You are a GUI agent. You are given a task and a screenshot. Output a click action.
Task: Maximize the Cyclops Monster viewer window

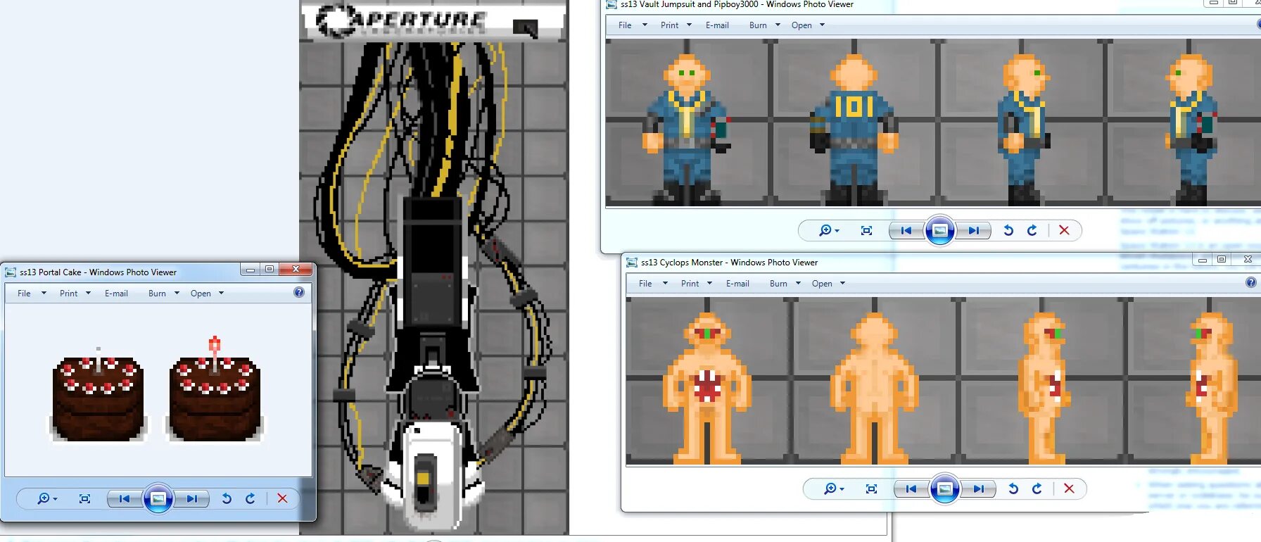[x=1222, y=259]
